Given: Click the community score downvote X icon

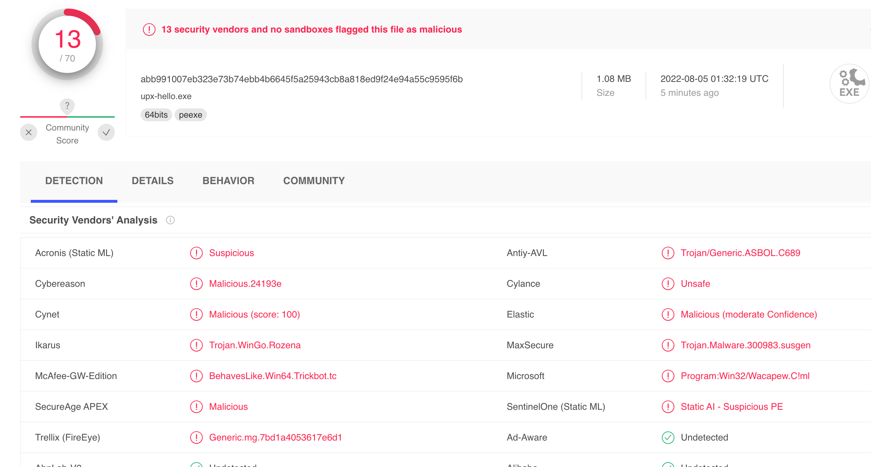Looking at the screenshot, I should tap(29, 133).
